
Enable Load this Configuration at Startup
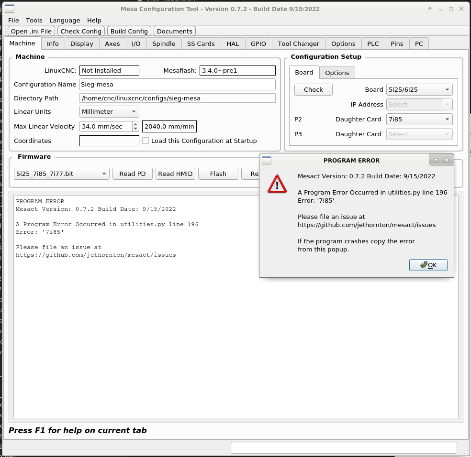(x=146, y=141)
